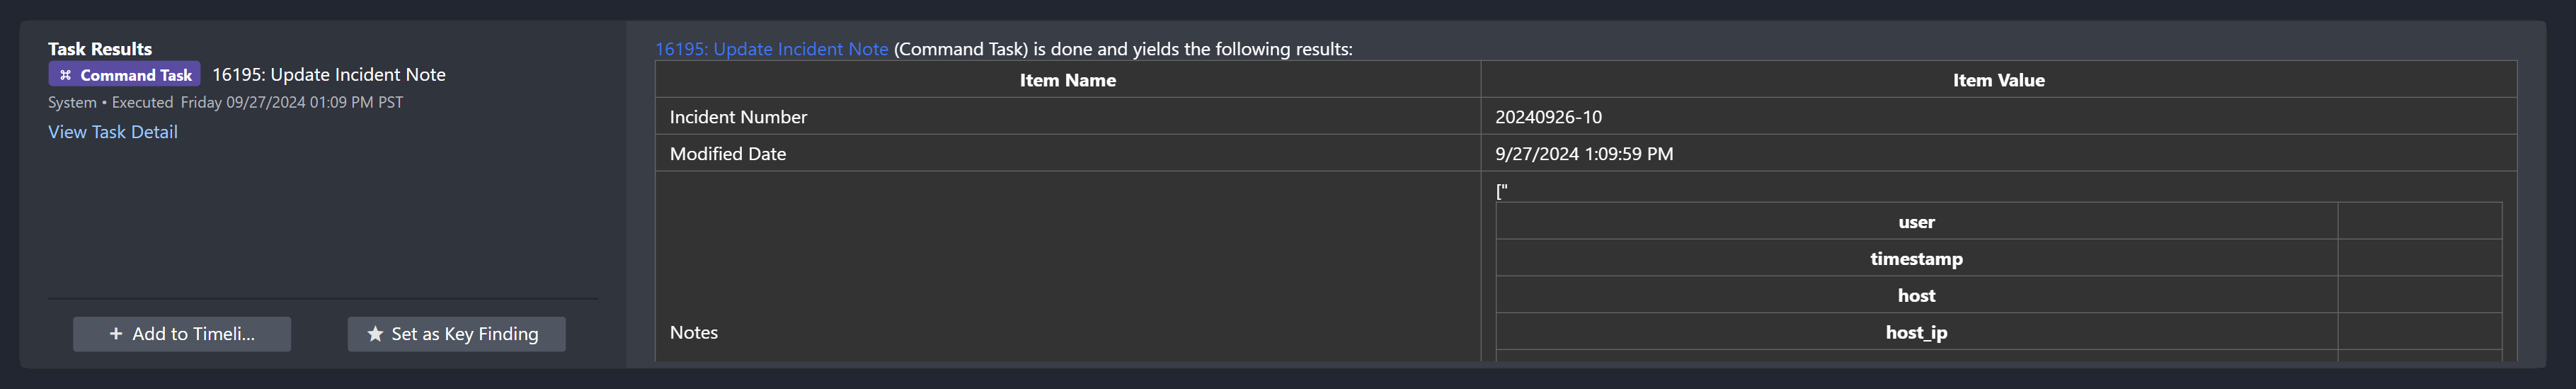Open the blue 16195: Update Incident Note link
Viewport: 2576px width, 389px height.
pyautogui.click(x=771, y=49)
